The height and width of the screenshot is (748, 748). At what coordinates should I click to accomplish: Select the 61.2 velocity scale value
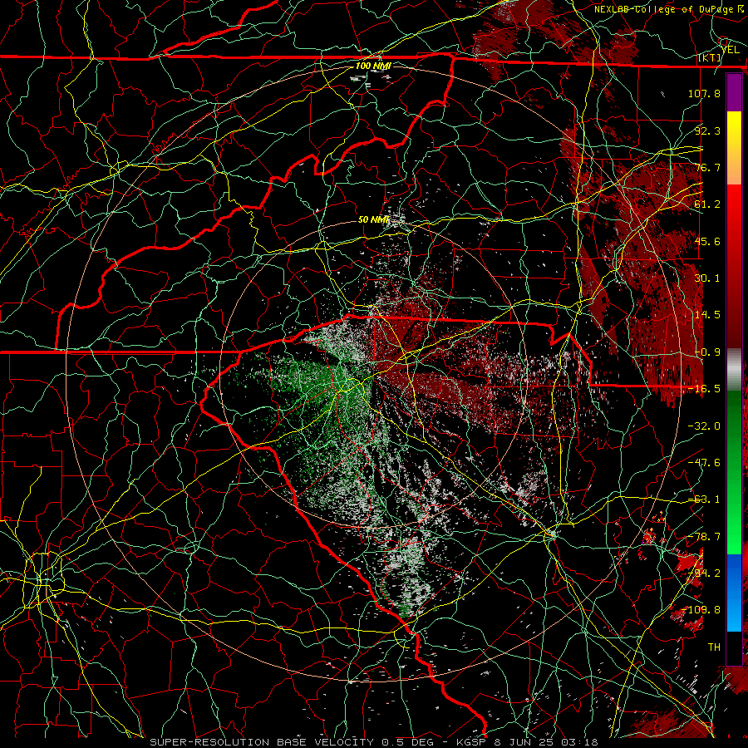pyautogui.click(x=707, y=204)
